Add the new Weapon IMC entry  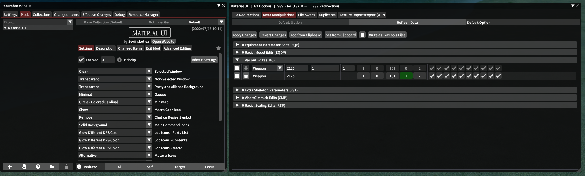click(246, 68)
